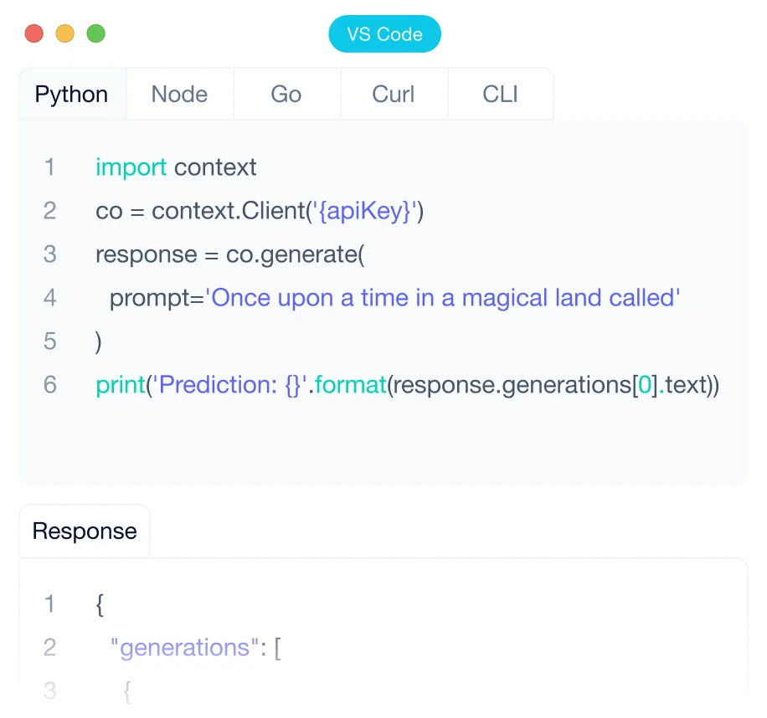
Task: Click line number 4 in the code gutter
Action: 49,298
